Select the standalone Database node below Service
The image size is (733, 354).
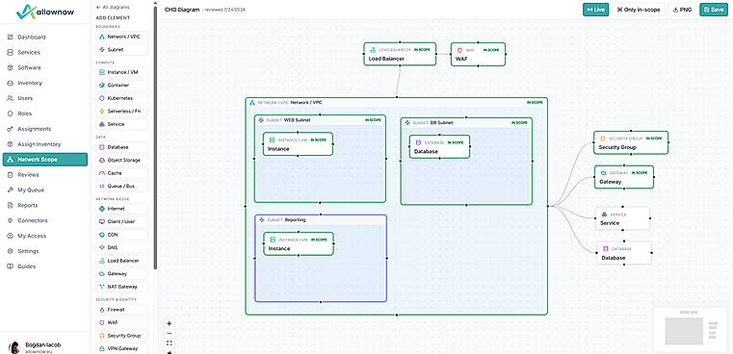(624, 253)
